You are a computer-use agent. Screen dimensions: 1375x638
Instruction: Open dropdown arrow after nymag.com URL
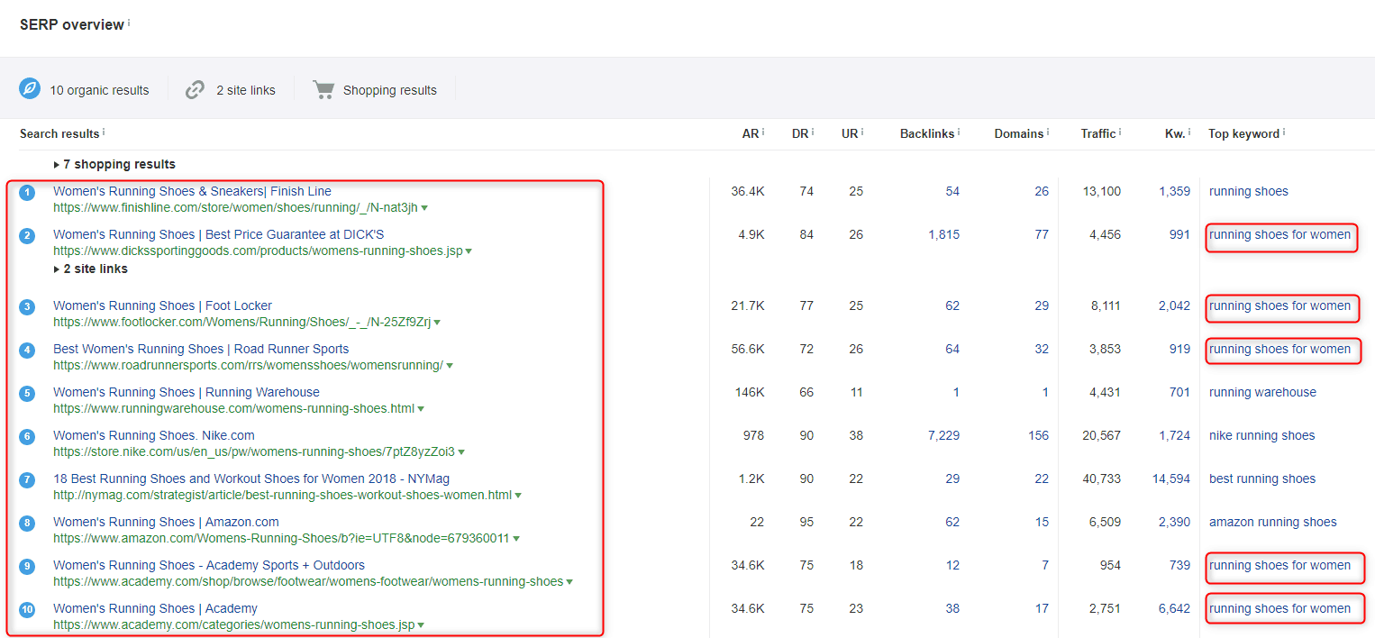(518, 496)
